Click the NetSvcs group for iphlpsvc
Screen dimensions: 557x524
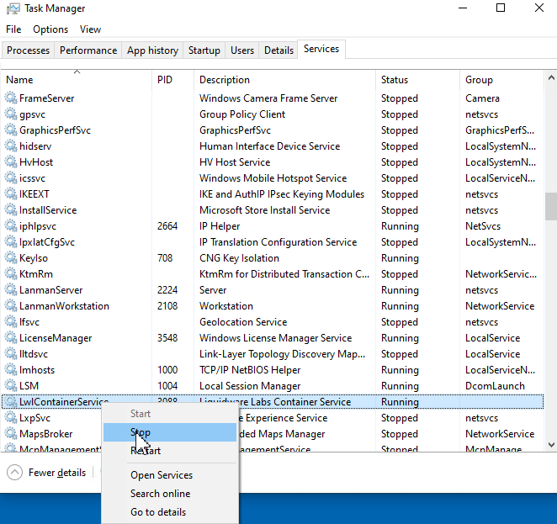pyautogui.click(x=483, y=225)
